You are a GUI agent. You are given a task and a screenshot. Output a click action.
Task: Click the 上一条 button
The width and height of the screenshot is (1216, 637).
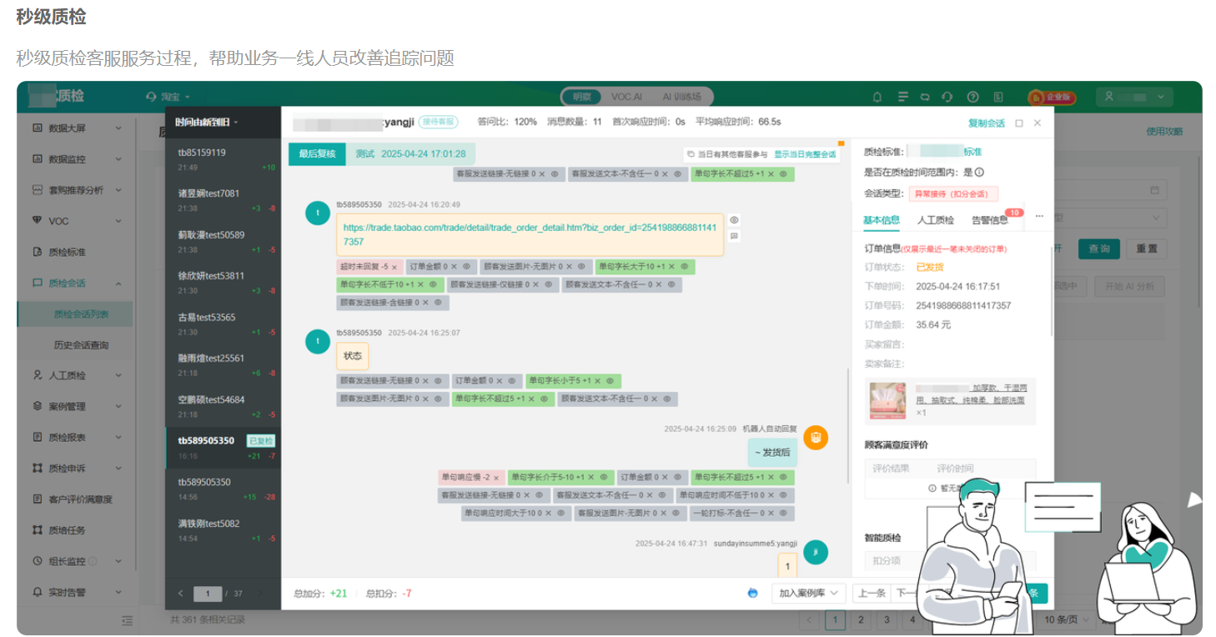(872, 593)
